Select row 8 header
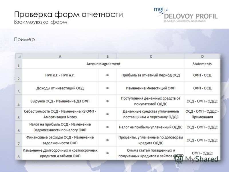Screen dimensions: 229x172 (x=19, y=153)
